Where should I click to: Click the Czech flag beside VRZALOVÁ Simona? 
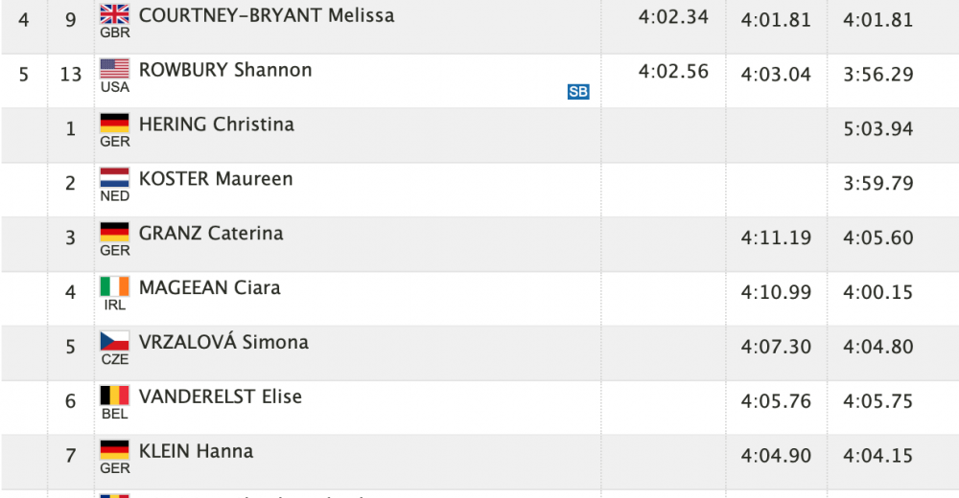click(114, 341)
